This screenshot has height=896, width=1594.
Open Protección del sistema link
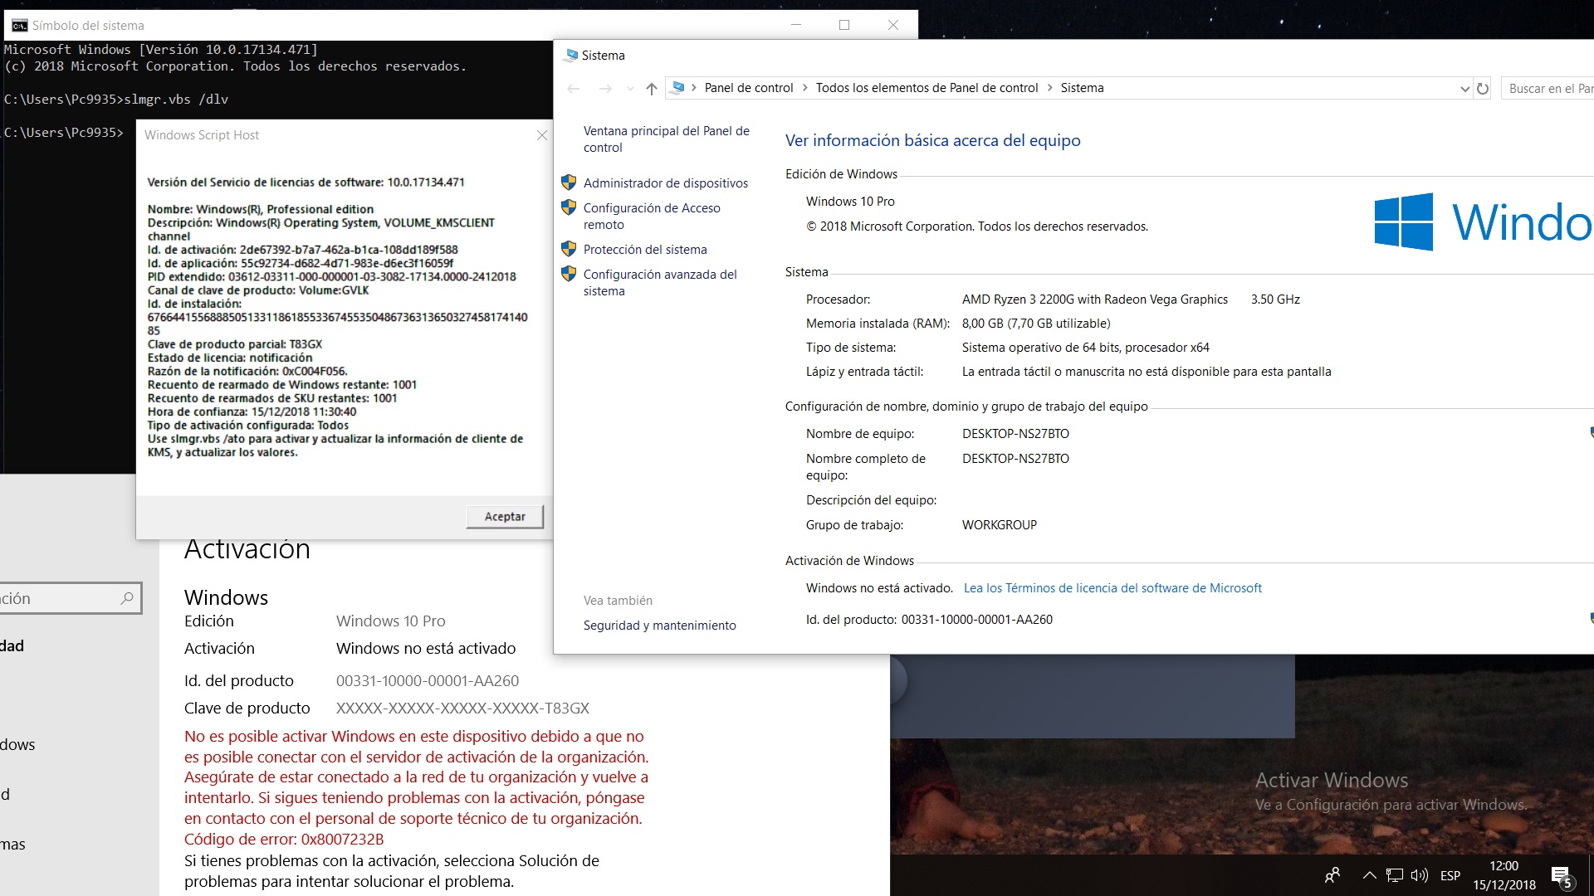pos(645,249)
